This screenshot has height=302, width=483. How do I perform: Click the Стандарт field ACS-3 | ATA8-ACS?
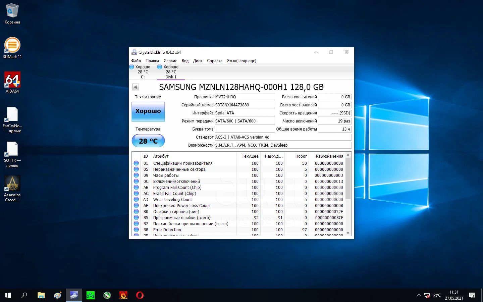pos(283,137)
